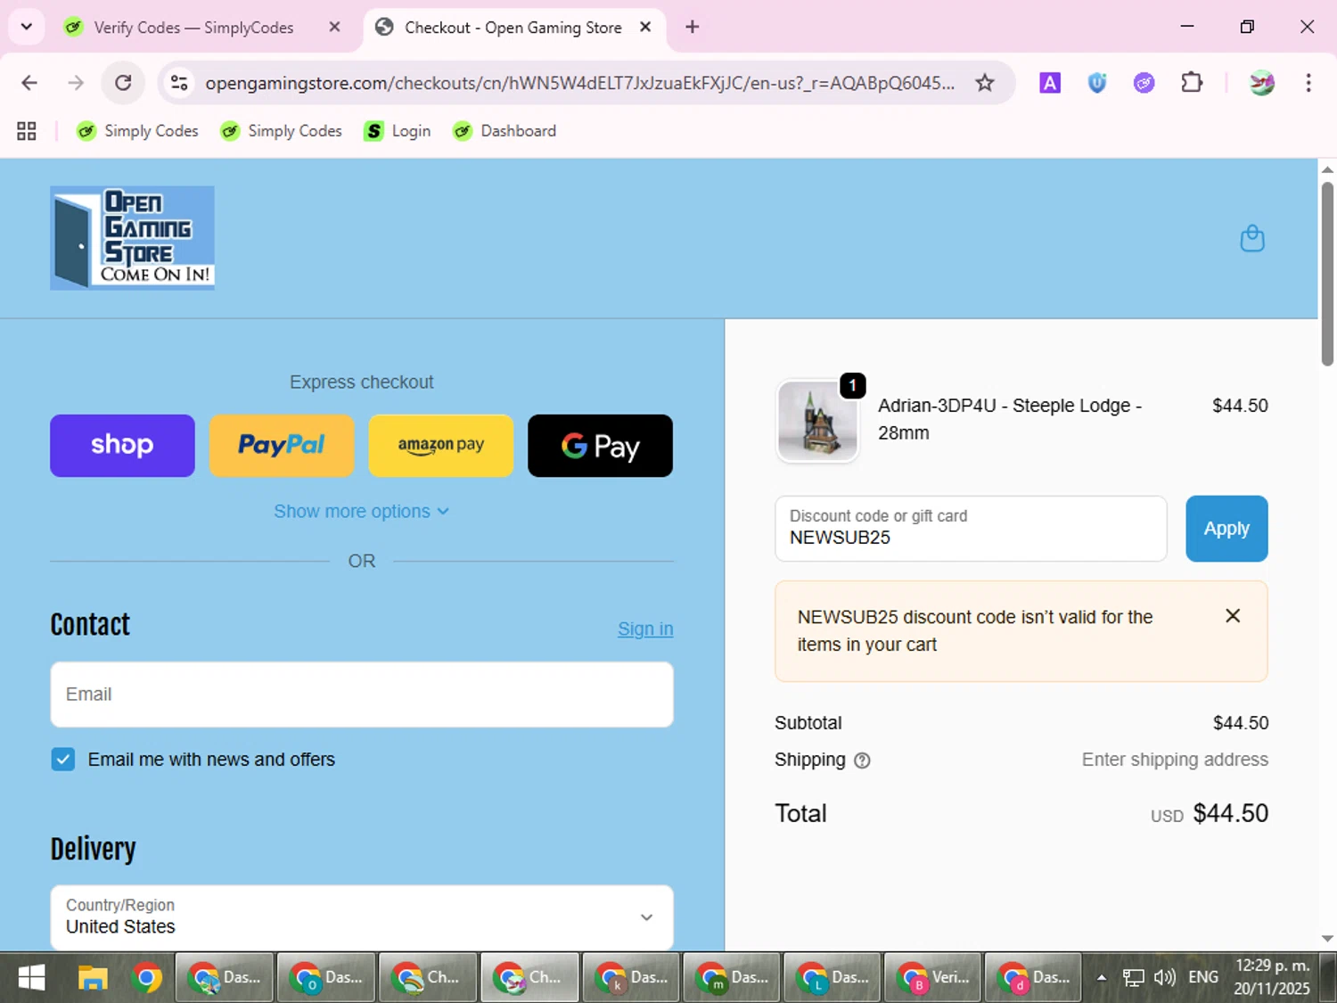Open the tab search dropdown arrow
The height and width of the screenshot is (1003, 1337).
point(27,27)
